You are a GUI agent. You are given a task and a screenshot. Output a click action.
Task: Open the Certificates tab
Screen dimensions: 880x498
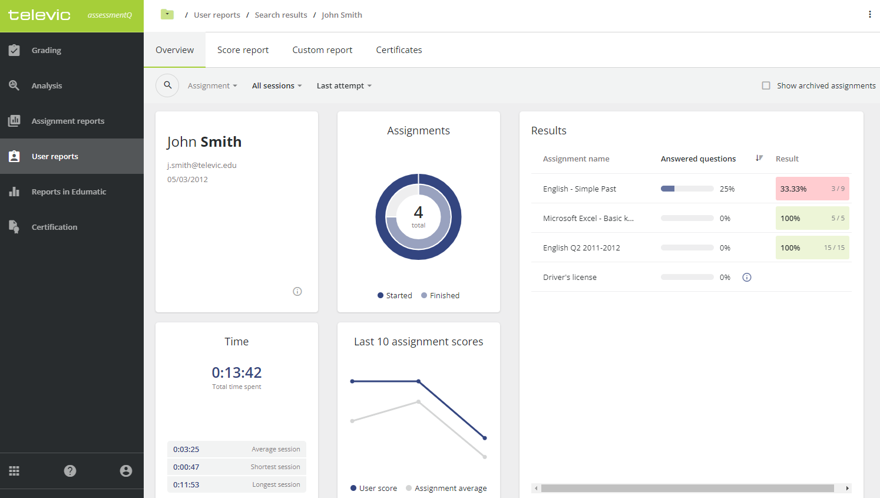coord(399,50)
